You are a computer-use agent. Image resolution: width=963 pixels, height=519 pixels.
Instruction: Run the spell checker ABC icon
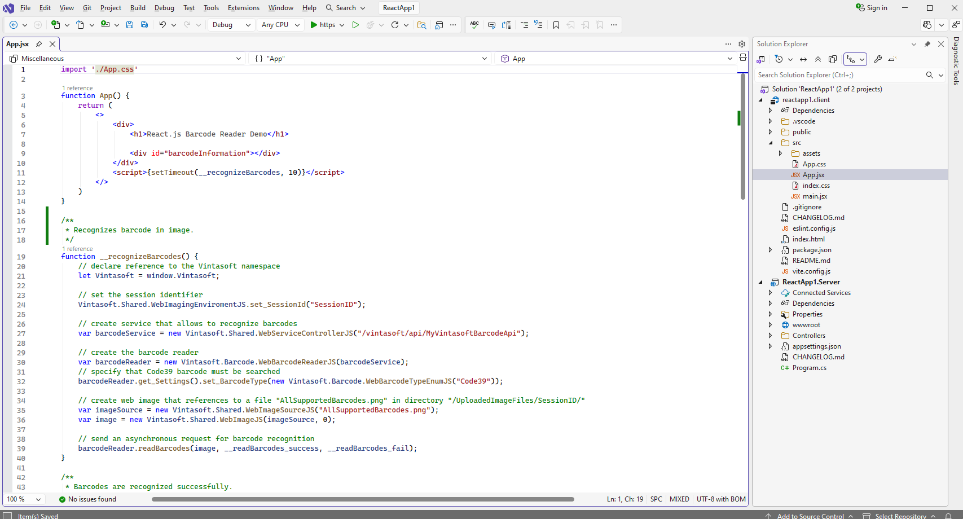point(474,25)
